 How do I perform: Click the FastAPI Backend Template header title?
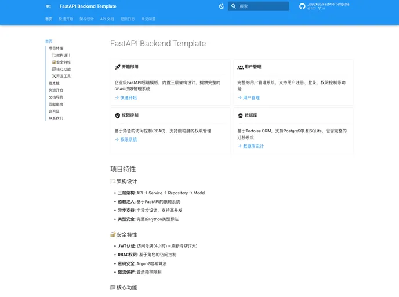88,6
